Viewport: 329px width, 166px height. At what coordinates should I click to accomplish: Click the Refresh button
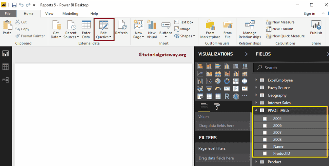121,27
